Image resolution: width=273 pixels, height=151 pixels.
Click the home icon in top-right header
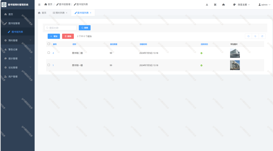click(x=223, y=5)
